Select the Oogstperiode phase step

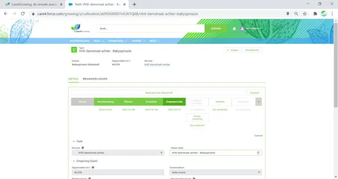[x=174, y=101]
